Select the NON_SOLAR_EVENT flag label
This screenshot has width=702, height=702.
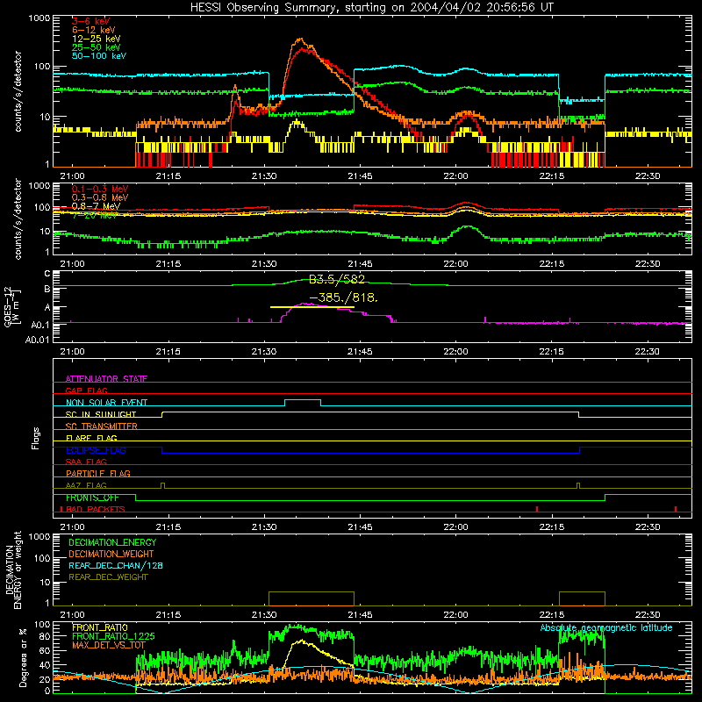106,403
